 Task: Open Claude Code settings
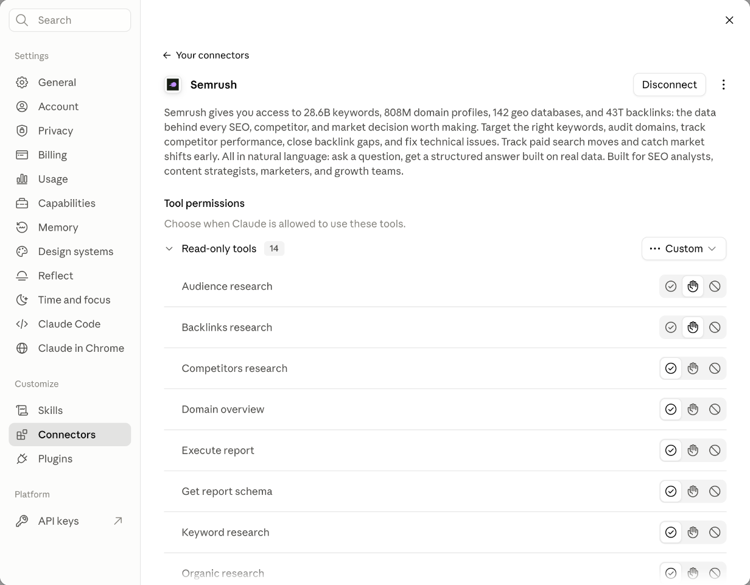(70, 324)
